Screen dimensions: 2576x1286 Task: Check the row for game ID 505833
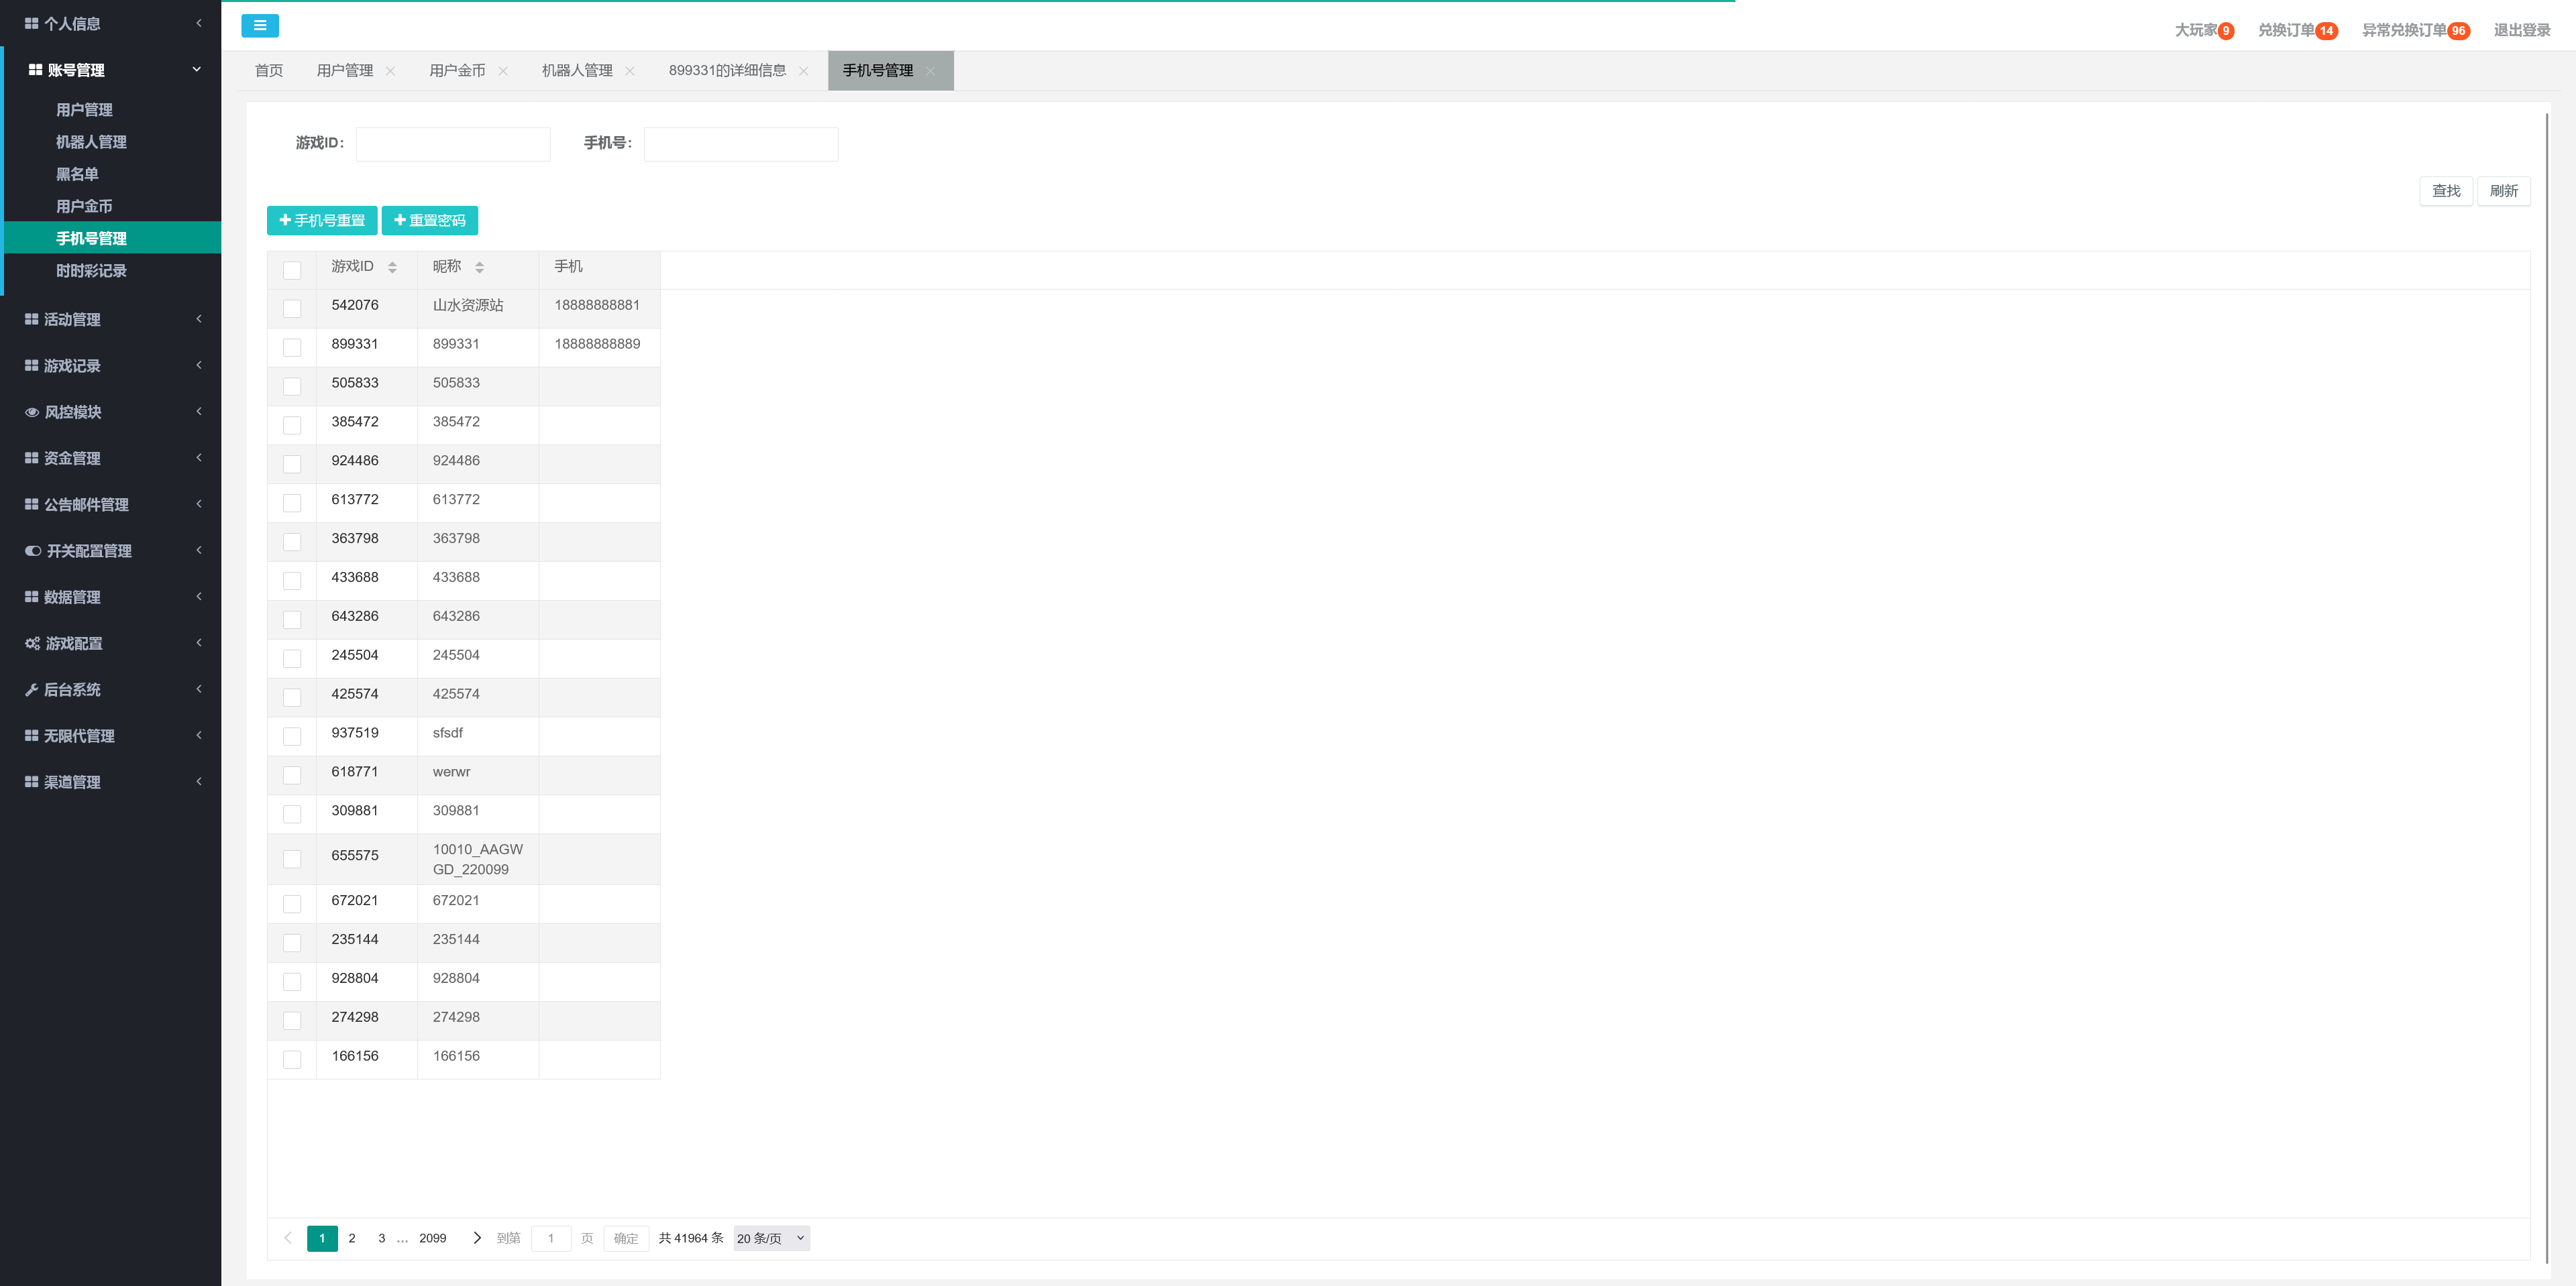(292, 386)
